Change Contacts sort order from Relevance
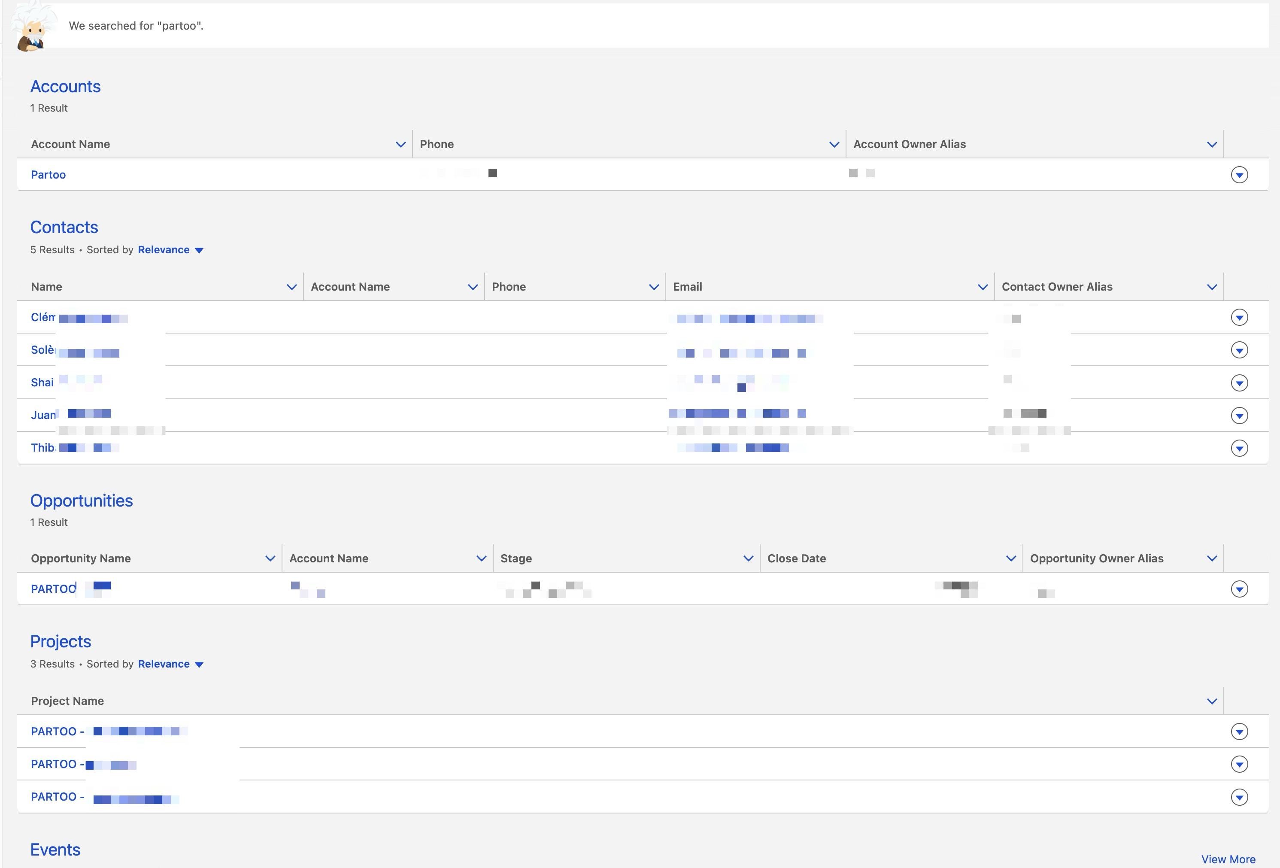Screen dimensions: 1280x868 tap(171, 250)
